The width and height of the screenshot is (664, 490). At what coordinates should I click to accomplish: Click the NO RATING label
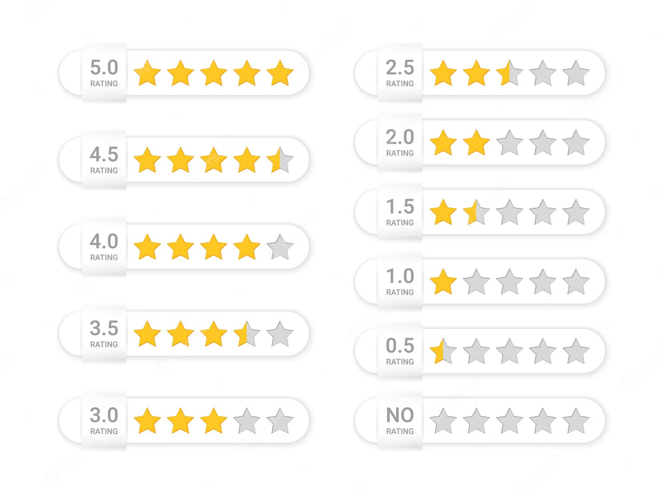[400, 421]
